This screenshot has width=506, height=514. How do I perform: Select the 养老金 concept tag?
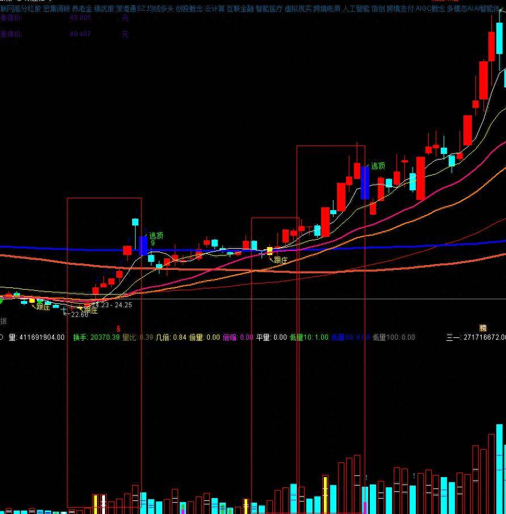[x=82, y=9]
